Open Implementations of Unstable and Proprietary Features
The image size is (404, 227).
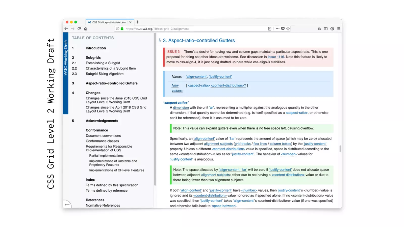coord(113,163)
